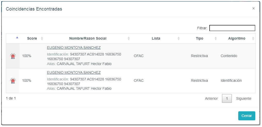Focus the Filtrar text field
The image size is (262, 127).
point(232,28)
